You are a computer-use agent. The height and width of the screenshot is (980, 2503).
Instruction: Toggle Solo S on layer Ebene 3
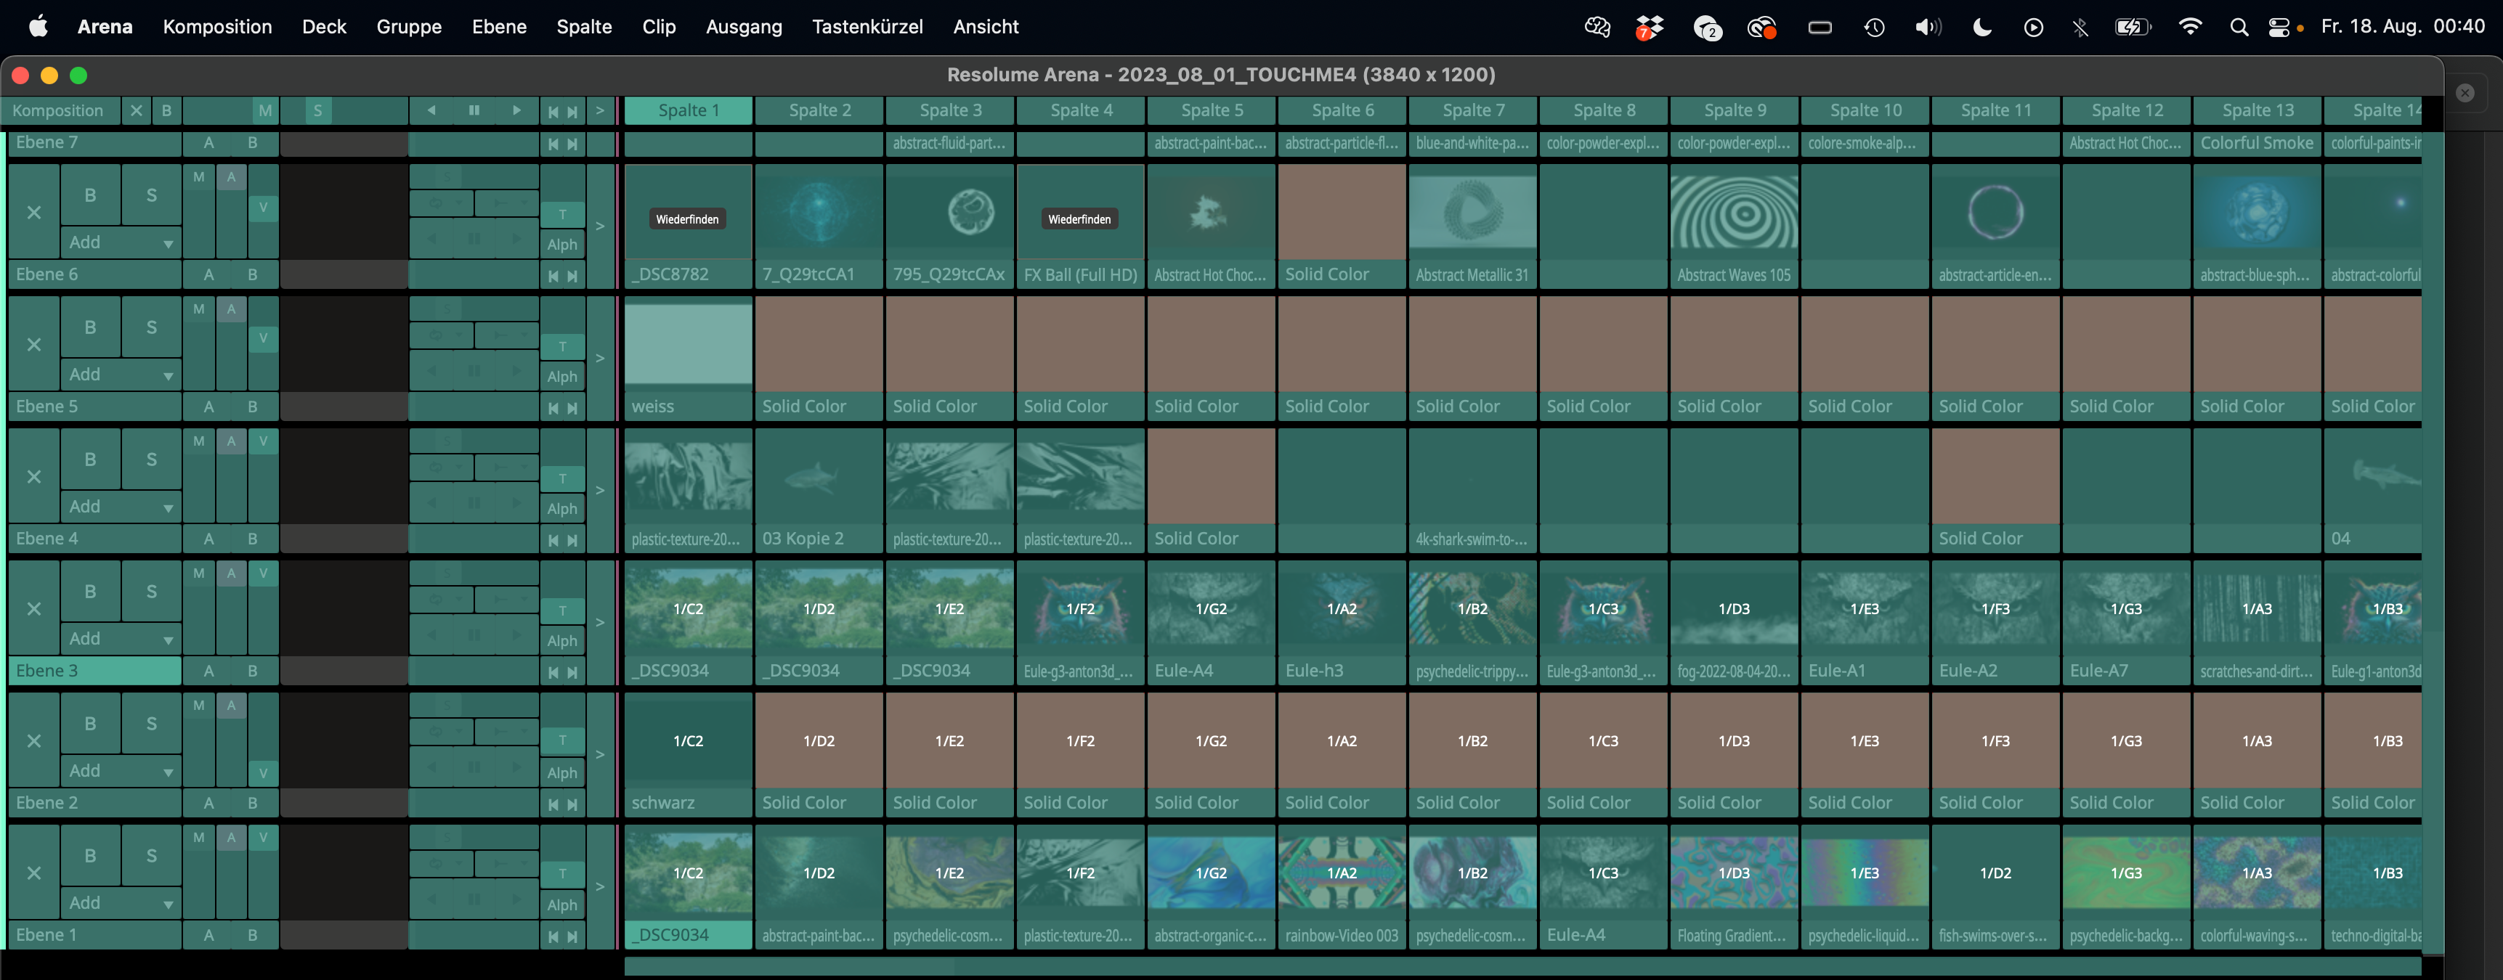point(152,592)
